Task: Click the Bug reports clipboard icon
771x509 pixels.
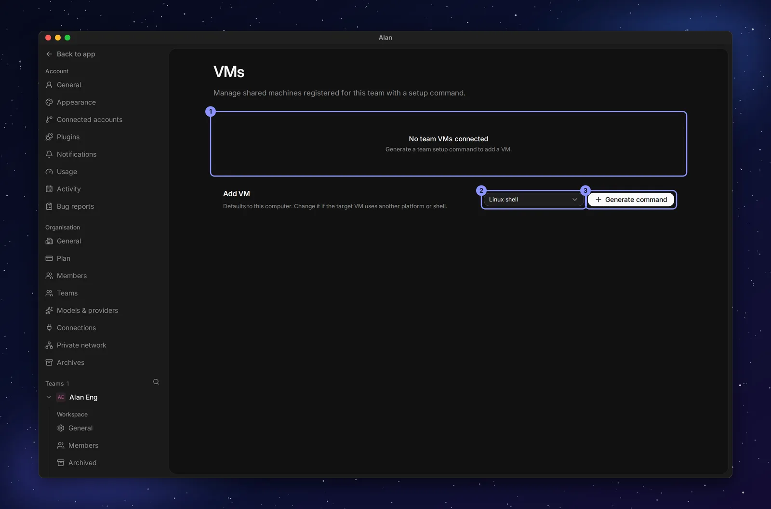Action: click(x=49, y=206)
